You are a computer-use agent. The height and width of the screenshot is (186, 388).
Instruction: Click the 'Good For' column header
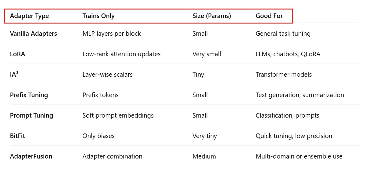coord(269,16)
